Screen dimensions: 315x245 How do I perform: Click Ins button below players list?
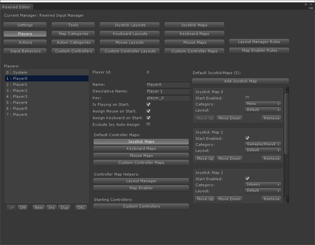(x=51, y=208)
